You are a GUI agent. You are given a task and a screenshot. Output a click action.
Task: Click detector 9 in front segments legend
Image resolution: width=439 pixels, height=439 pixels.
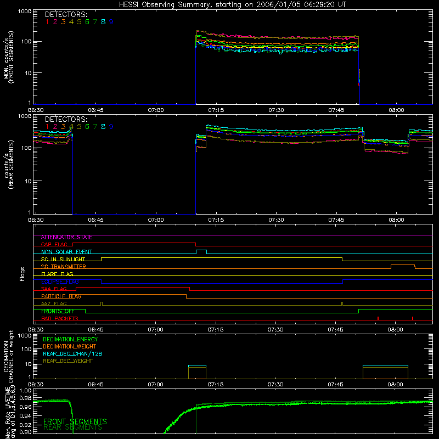[x=111, y=22]
